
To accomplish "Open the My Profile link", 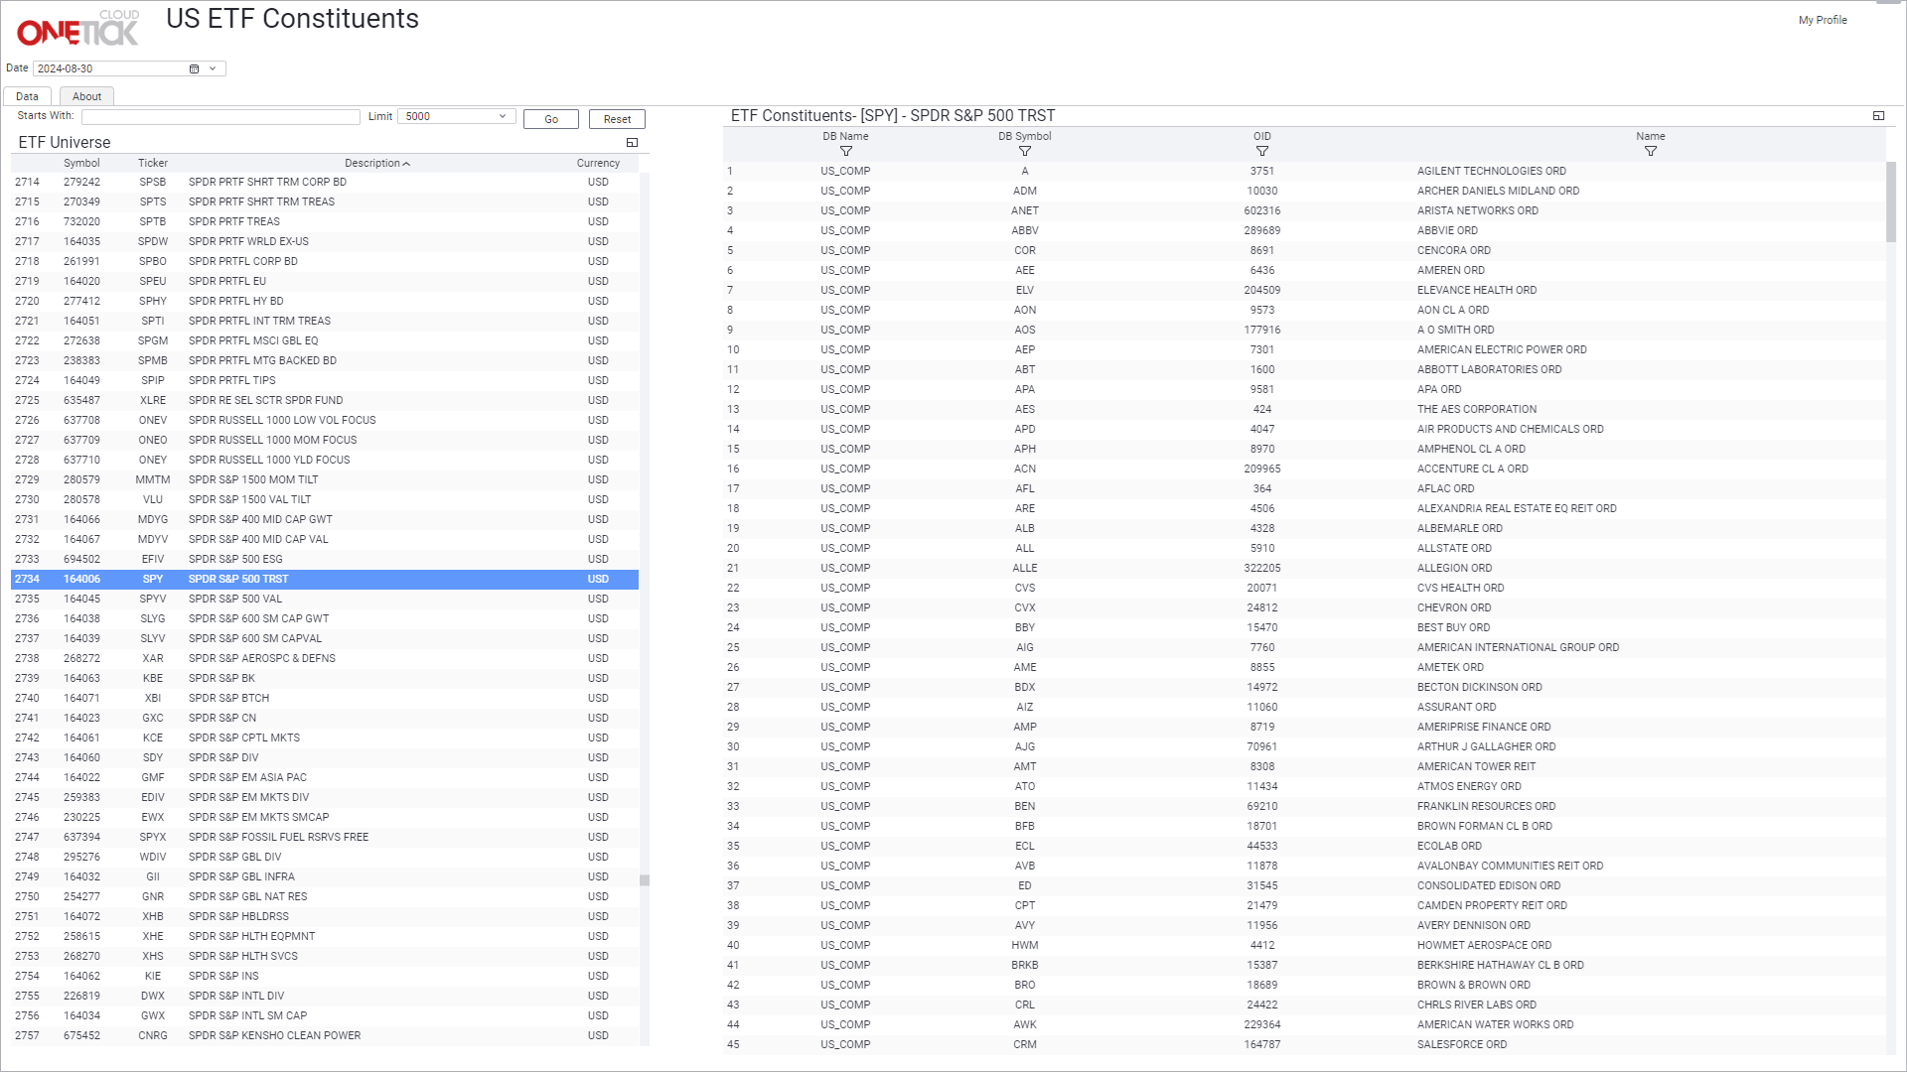I will click(x=1822, y=20).
